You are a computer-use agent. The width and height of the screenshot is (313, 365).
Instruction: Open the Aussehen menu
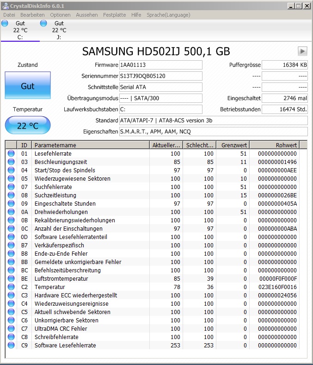click(86, 15)
